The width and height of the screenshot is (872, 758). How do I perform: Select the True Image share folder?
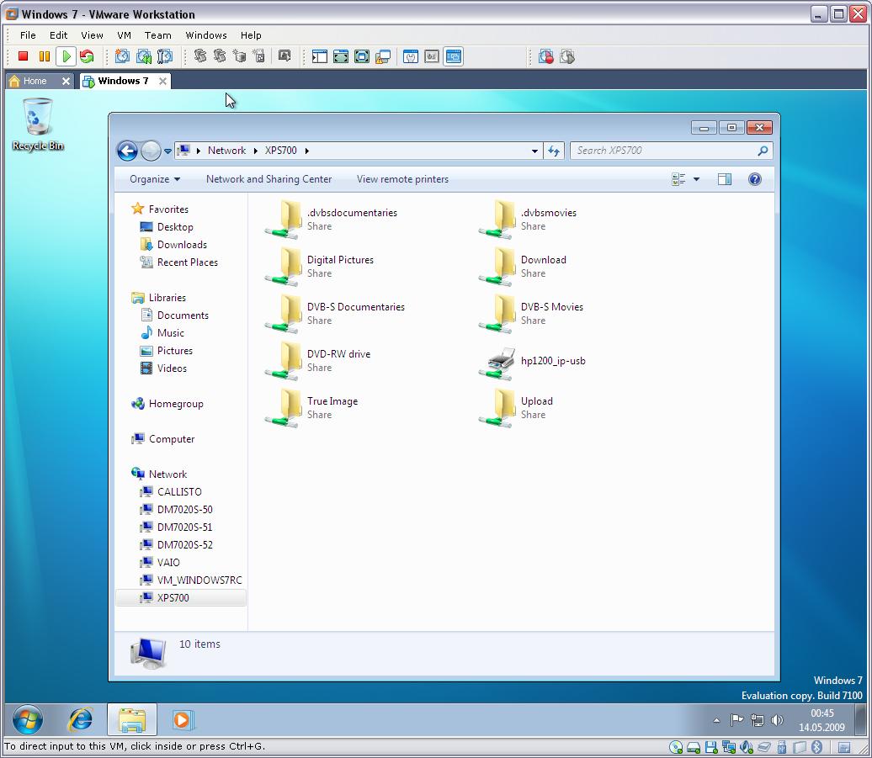pos(313,408)
